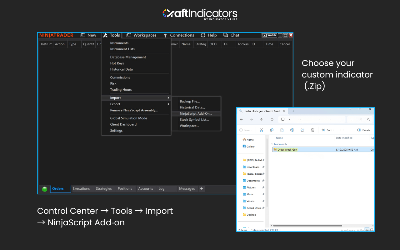
Task: Open the Chat menu
Action: pyautogui.click(x=231, y=35)
